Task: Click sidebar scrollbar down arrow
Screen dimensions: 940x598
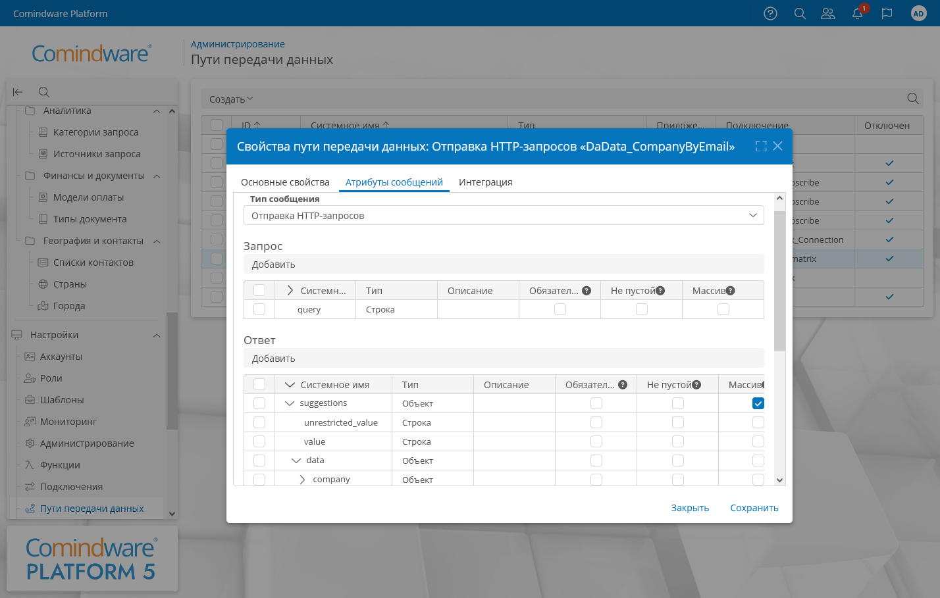Action: coord(172,514)
